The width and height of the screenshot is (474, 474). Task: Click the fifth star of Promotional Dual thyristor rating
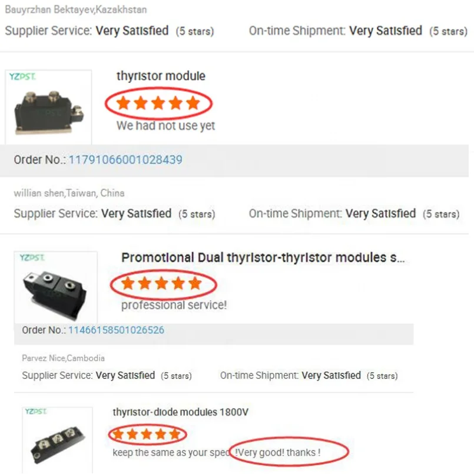[195, 284]
